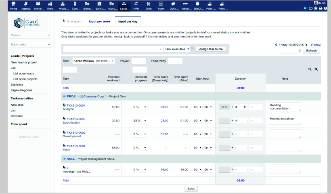Open the Agenda module icon
The width and height of the screenshot is (331, 194).
pos(25,5)
